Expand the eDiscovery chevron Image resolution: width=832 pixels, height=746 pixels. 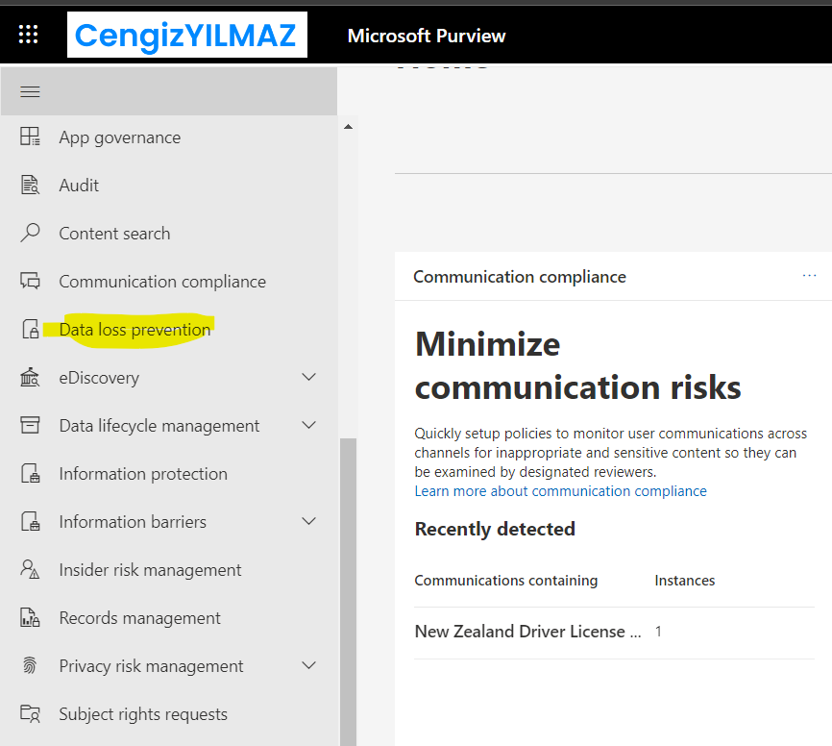[x=308, y=378]
